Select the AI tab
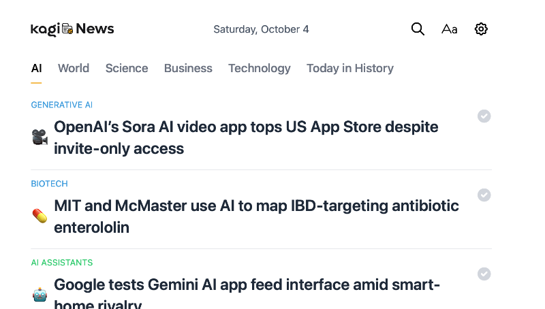The height and width of the screenshot is (309, 545). 37,68
